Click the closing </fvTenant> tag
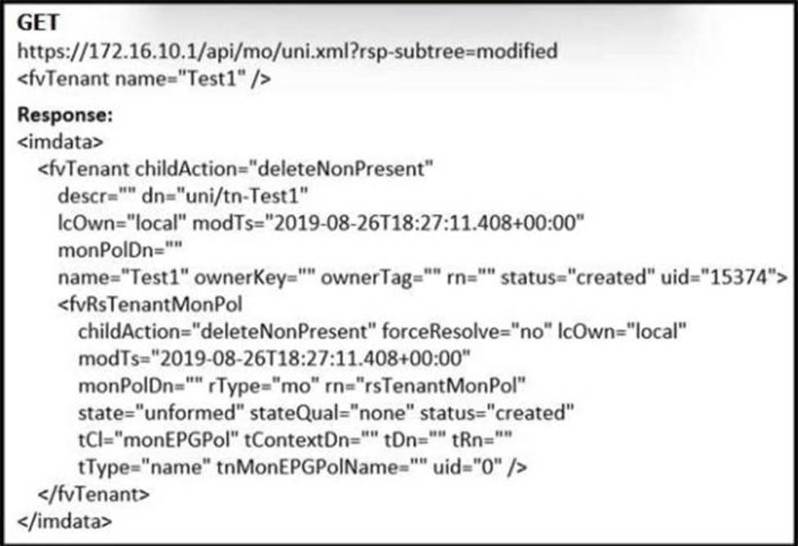Screen dimensions: 798x546 click(x=93, y=494)
